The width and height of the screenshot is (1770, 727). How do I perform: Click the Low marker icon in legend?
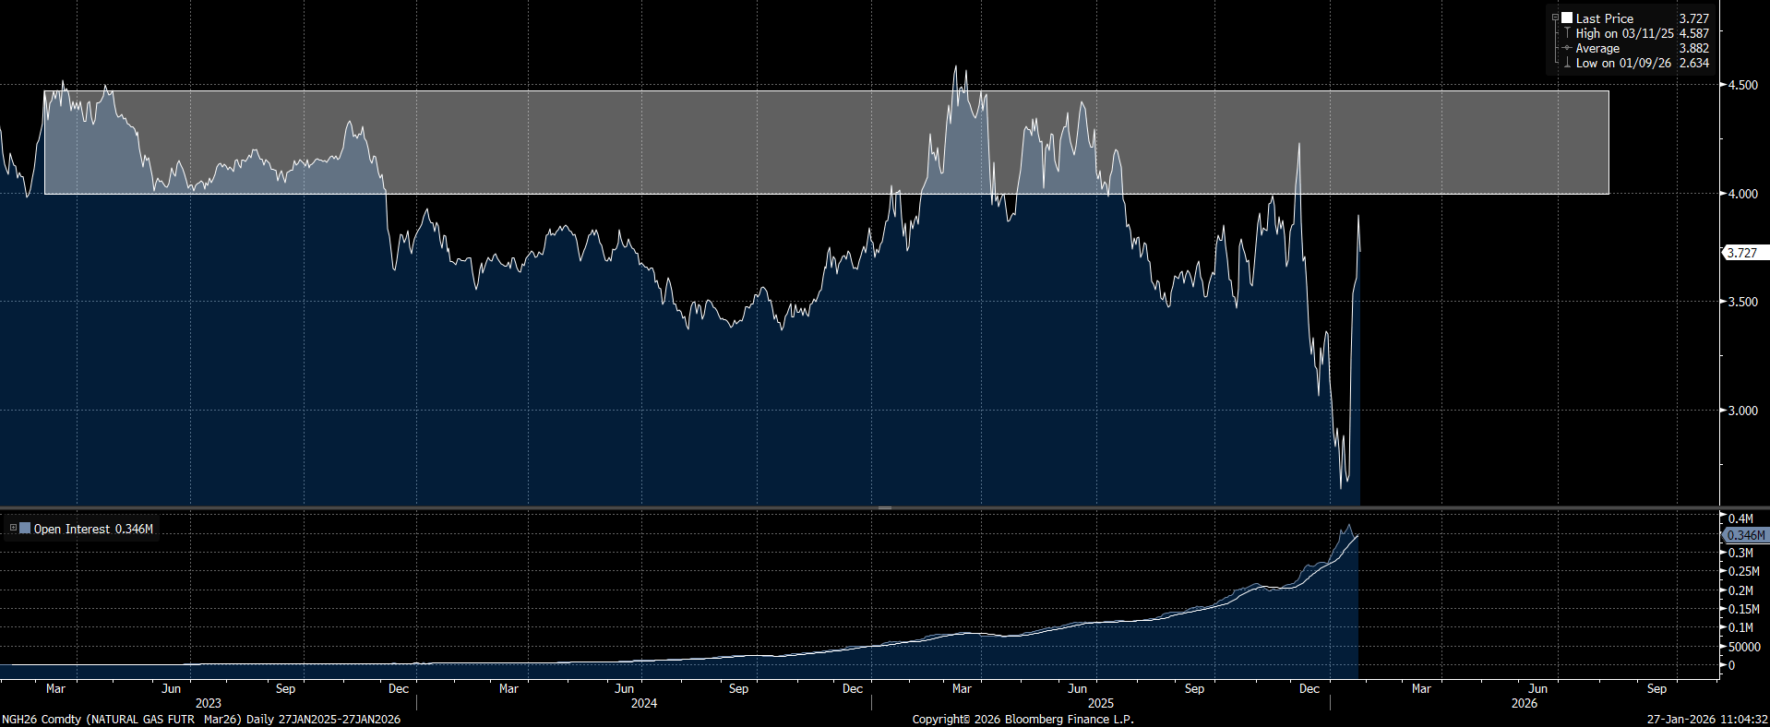pos(1567,63)
